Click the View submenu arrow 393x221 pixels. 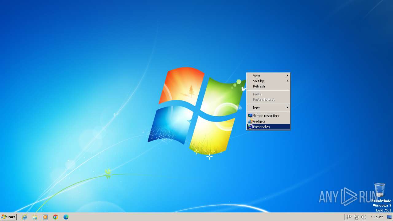click(x=287, y=76)
